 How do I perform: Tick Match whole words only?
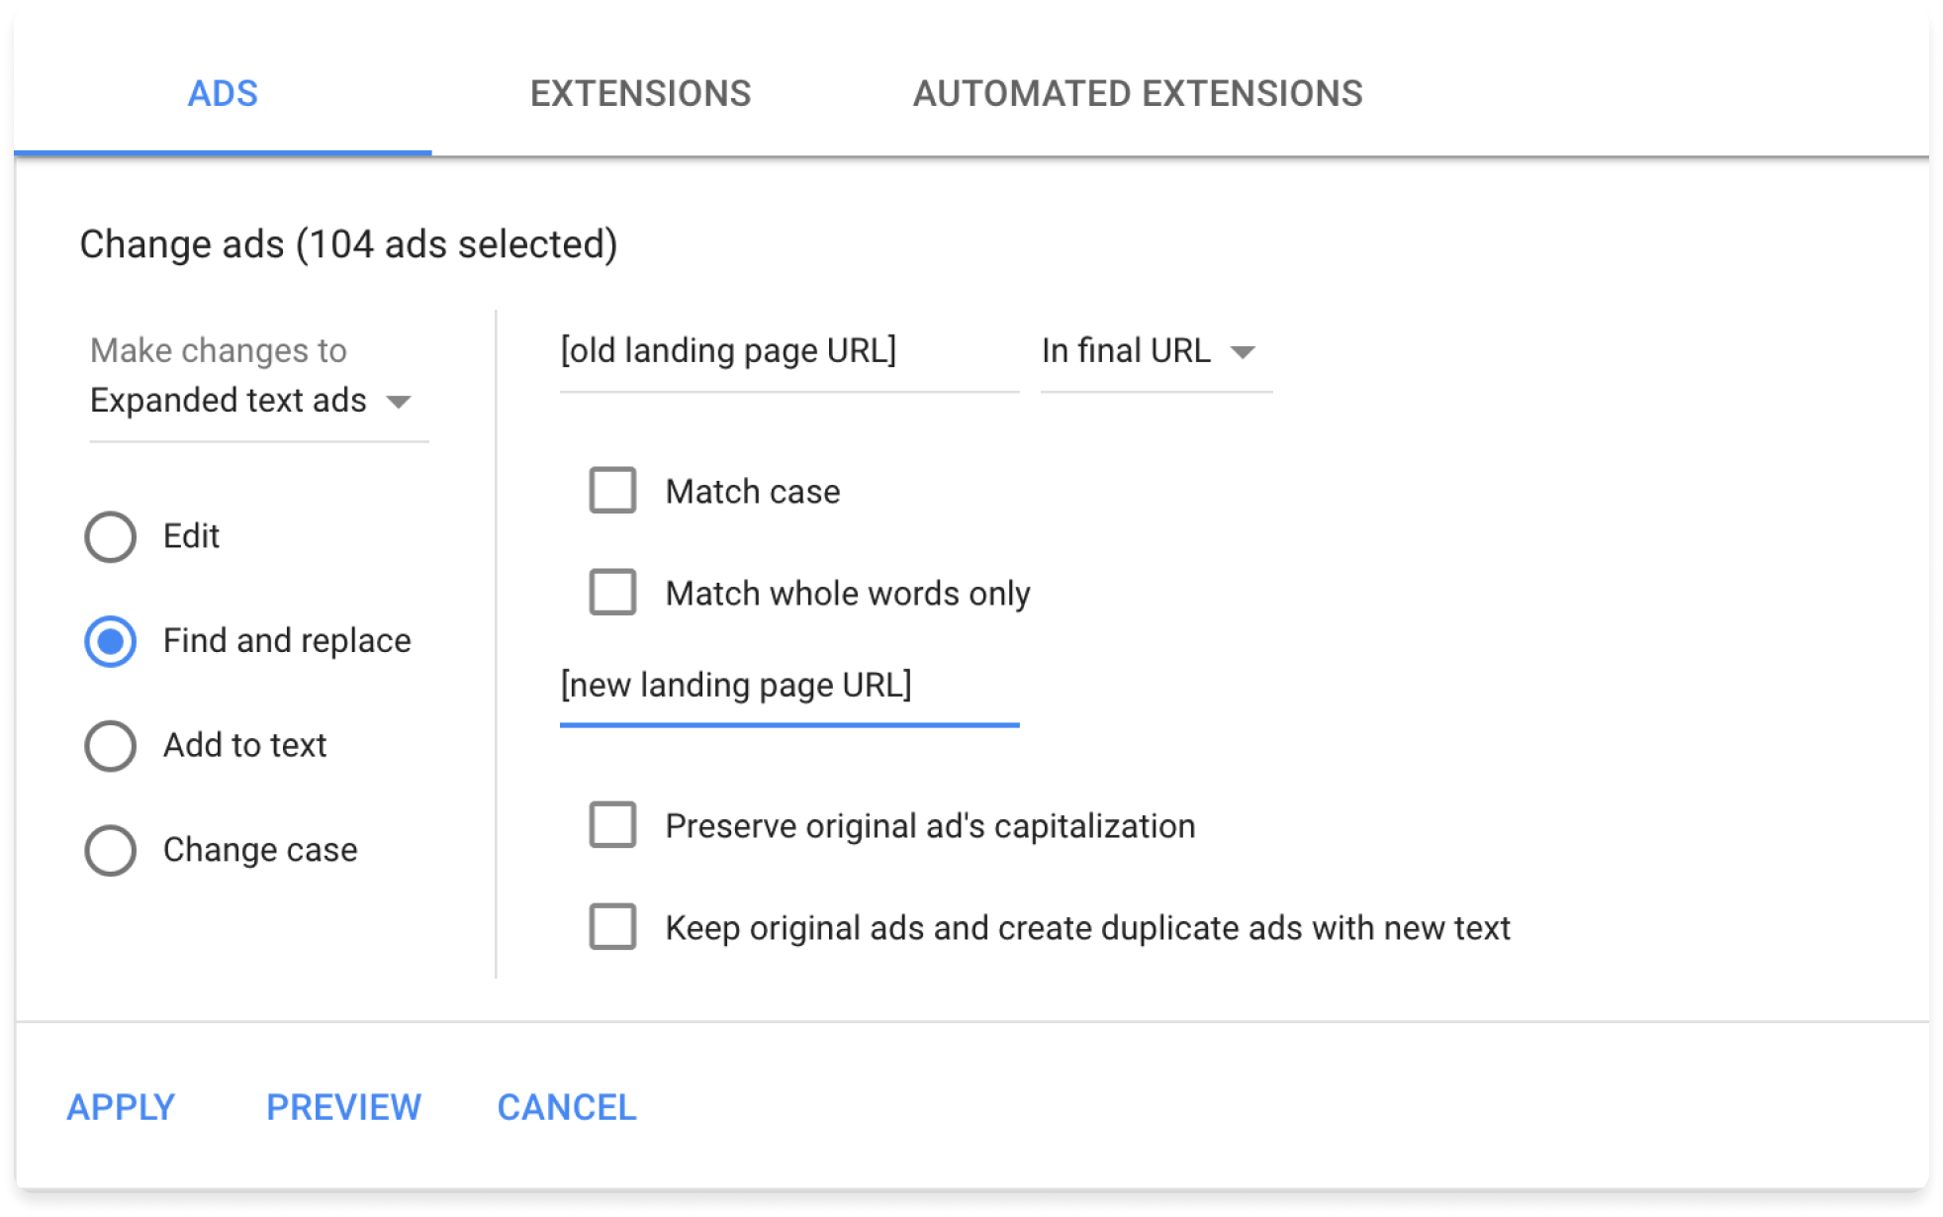[x=612, y=593]
